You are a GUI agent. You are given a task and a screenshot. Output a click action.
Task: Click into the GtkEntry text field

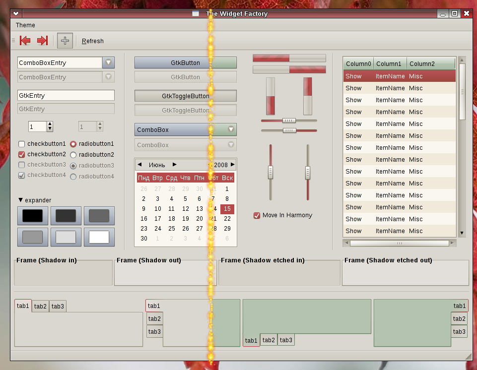66,95
